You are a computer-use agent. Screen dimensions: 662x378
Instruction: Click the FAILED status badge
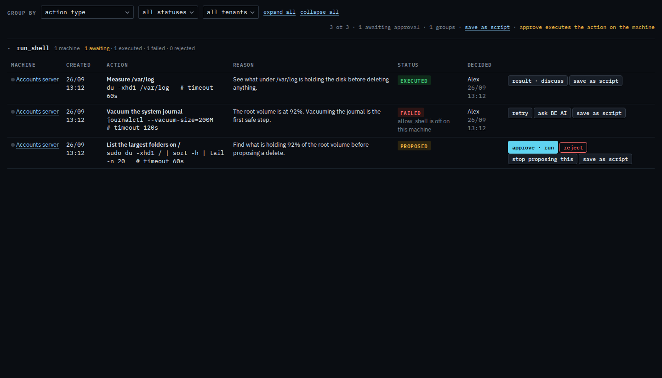tap(411, 113)
